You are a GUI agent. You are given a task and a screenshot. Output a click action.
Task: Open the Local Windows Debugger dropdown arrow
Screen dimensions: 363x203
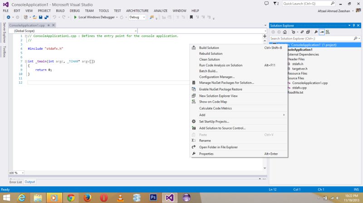(x=117, y=17)
